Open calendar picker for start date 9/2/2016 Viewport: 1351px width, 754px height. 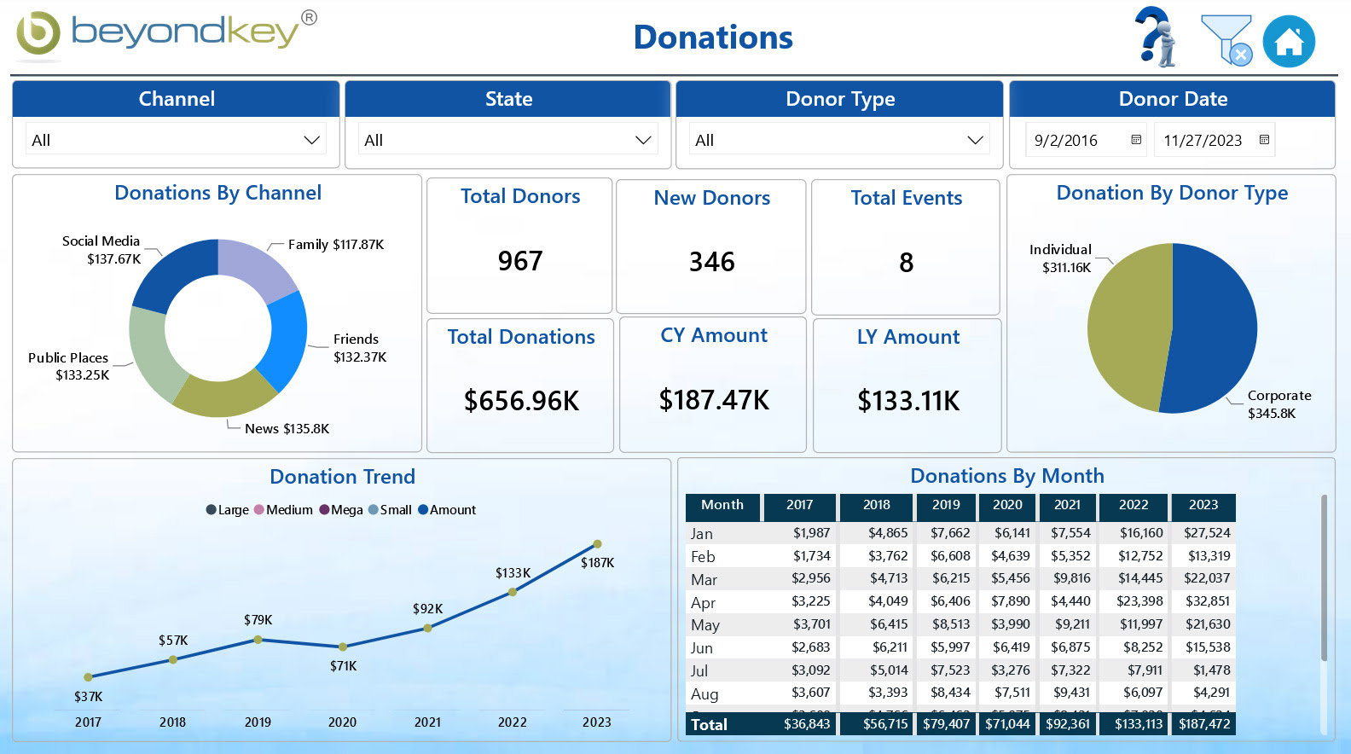point(1136,140)
